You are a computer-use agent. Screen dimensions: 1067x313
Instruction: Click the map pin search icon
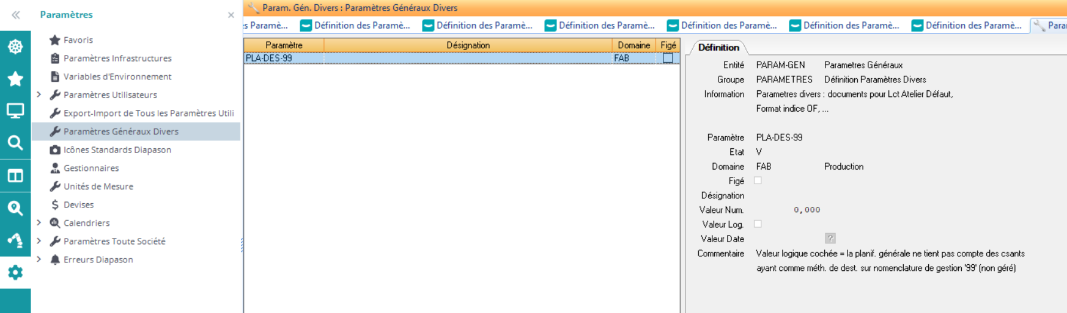[15, 207]
